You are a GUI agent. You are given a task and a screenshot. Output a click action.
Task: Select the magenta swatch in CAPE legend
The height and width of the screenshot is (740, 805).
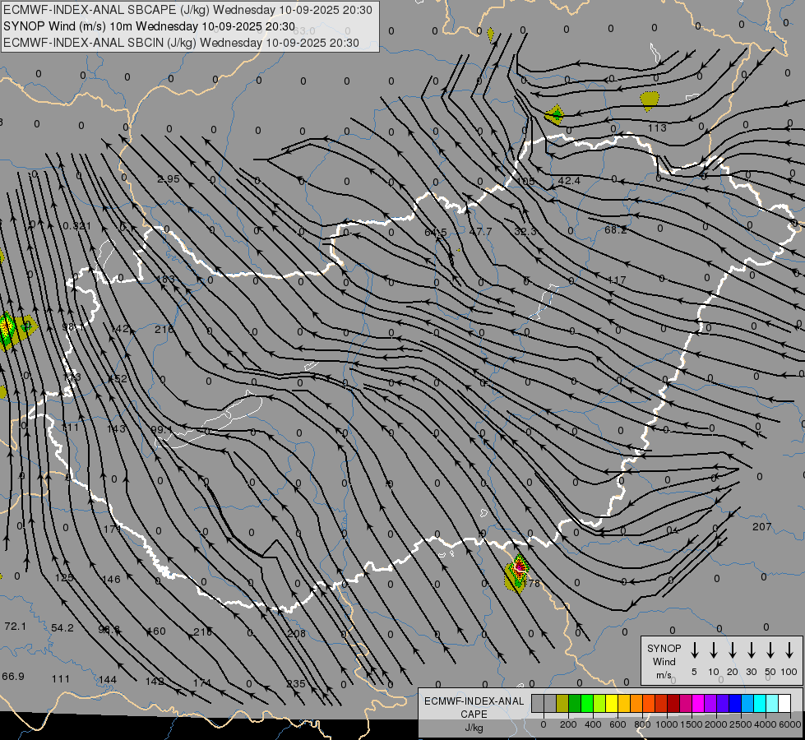698,703
